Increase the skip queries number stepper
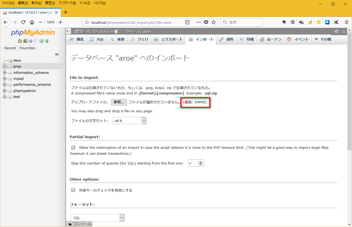This screenshot has width=352, height=227. pos(201,162)
